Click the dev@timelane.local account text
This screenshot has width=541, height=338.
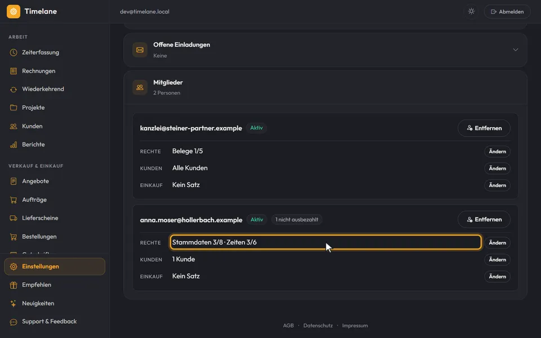click(145, 12)
